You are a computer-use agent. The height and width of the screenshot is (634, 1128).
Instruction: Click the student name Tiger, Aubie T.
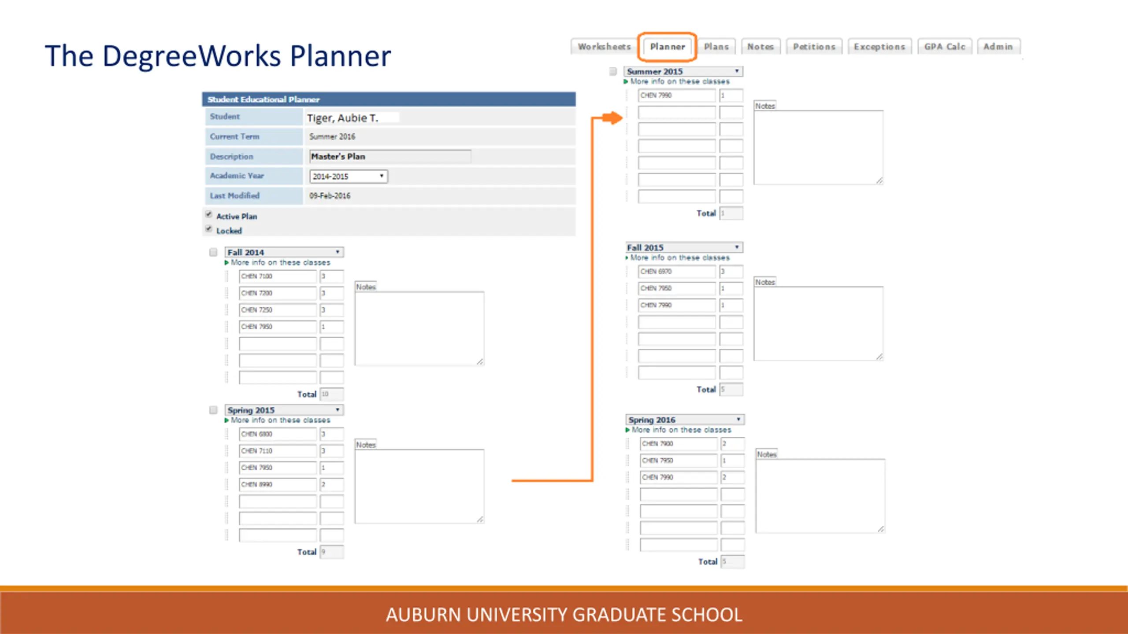coord(342,118)
